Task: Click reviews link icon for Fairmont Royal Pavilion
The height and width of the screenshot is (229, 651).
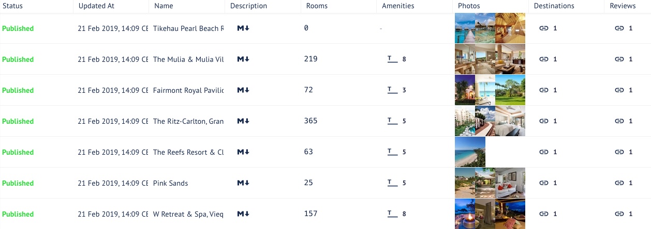Action: tap(619, 90)
